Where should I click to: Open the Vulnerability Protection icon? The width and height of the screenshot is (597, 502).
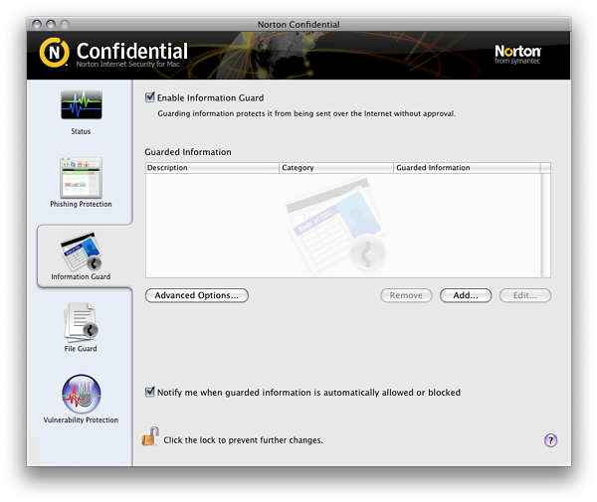(x=81, y=393)
